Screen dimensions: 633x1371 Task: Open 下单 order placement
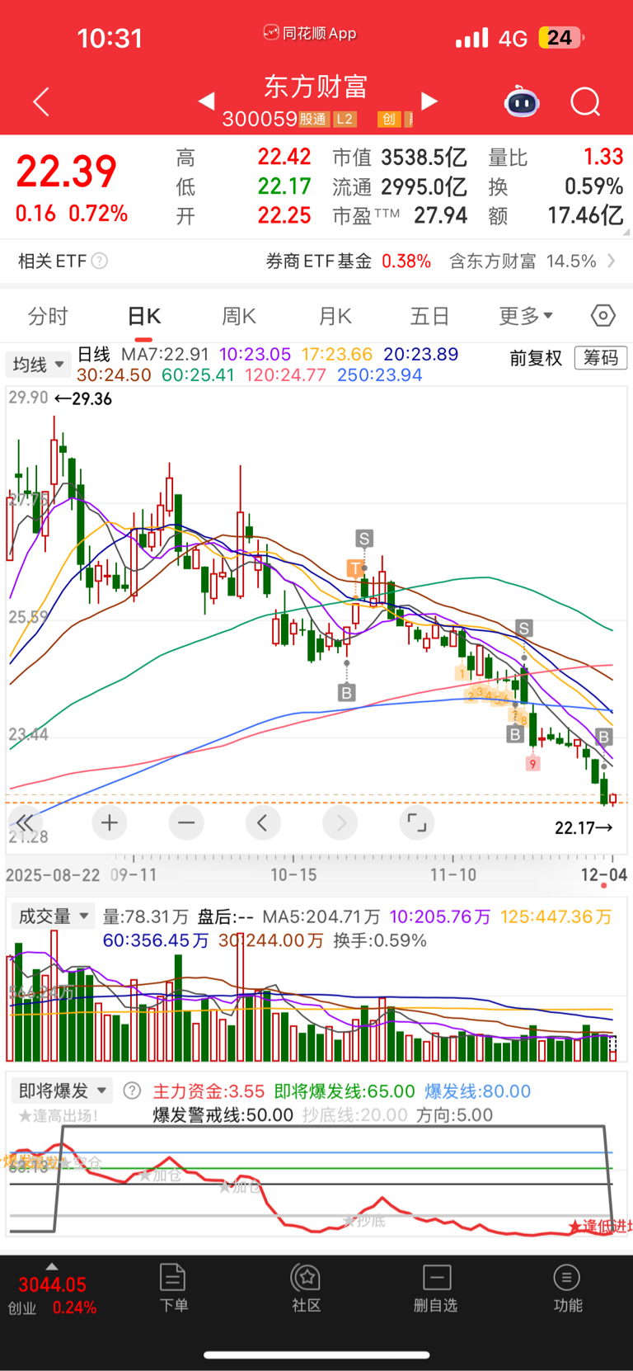(x=173, y=1288)
